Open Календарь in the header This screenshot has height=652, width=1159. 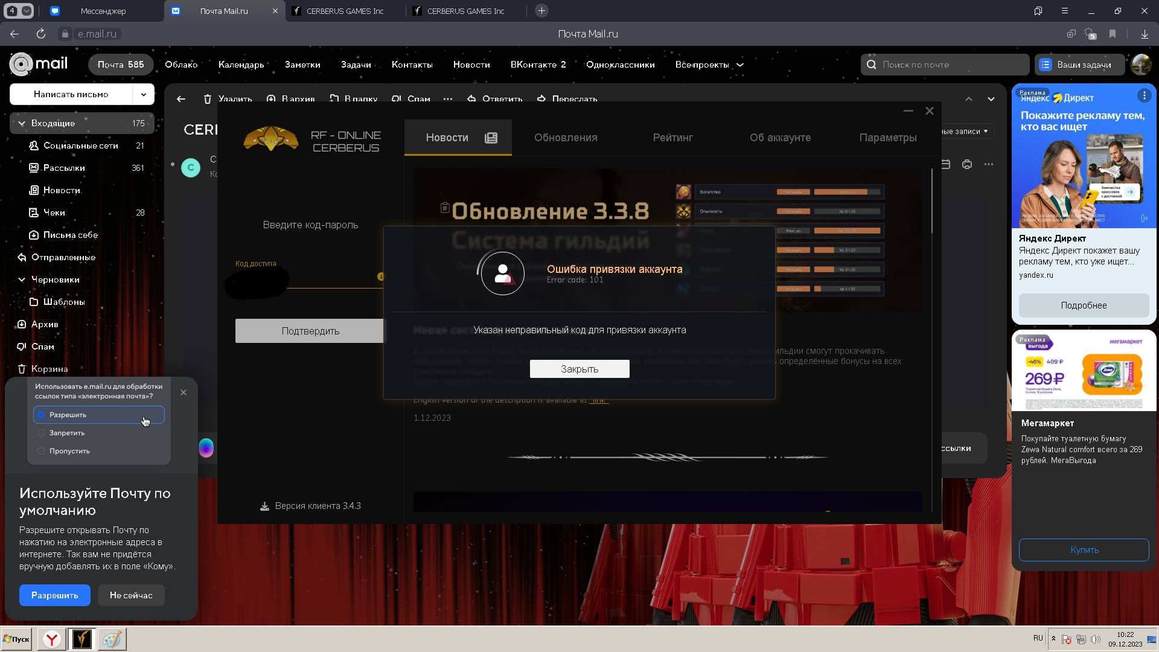tap(241, 65)
